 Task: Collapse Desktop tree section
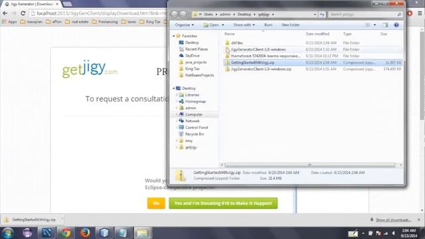point(174,88)
